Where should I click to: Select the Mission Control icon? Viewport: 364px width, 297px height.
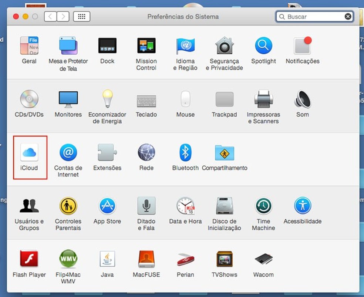[146, 46]
